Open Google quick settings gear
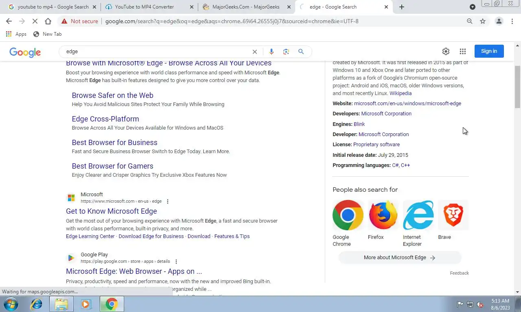Screen dimensions: 521x312 click(x=446, y=51)
